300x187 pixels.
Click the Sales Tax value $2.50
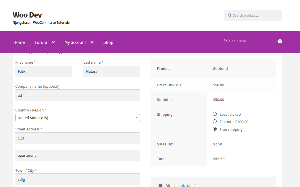[x=217, y=144]
